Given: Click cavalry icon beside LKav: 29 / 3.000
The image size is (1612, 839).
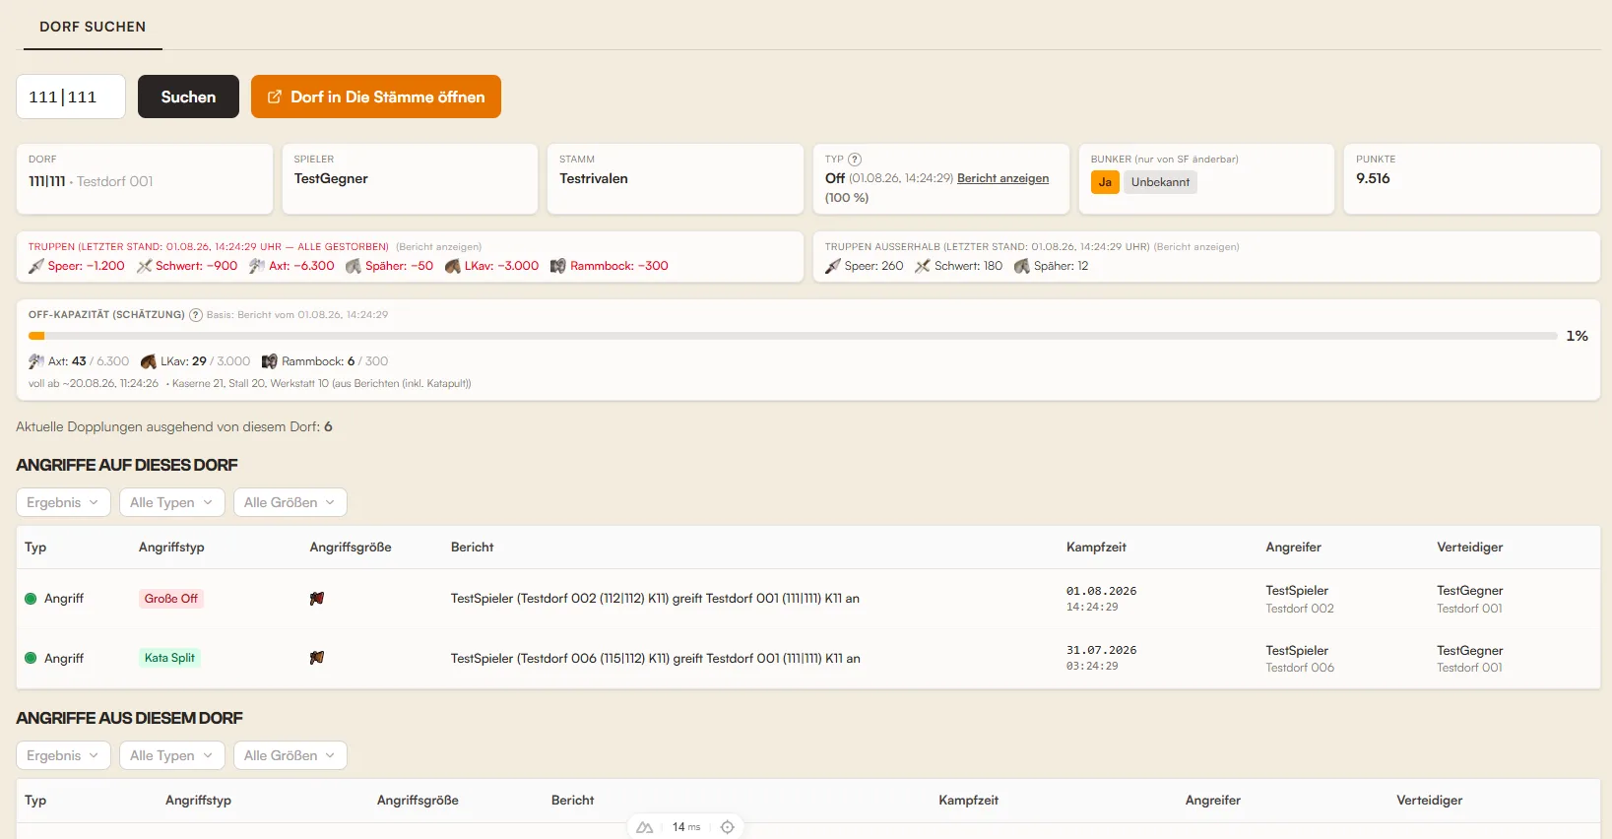Looking at the screenshot, I should point(149,361).
